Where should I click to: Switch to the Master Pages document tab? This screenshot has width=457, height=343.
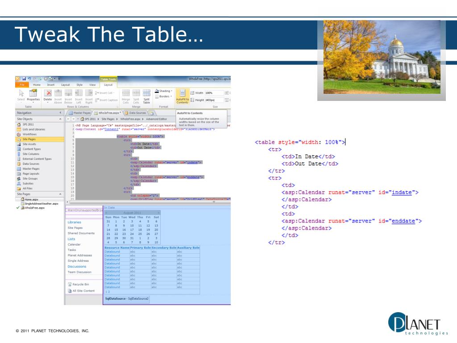[x=79, y=113]
